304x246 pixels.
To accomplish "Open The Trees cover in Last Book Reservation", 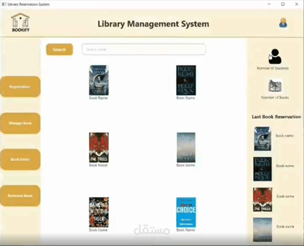I will tap(263, 199).
